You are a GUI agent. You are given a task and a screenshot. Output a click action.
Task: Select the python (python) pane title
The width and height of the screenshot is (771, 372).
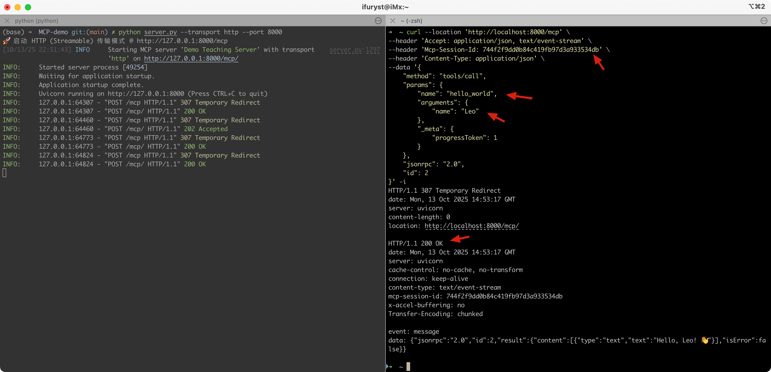(37, 21)
